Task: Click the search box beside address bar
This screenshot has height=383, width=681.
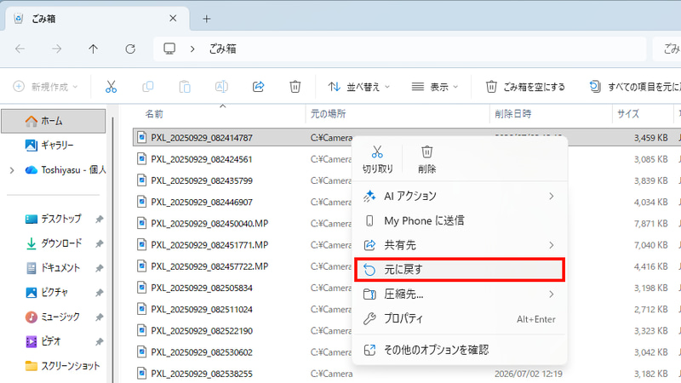Action: 667,49
